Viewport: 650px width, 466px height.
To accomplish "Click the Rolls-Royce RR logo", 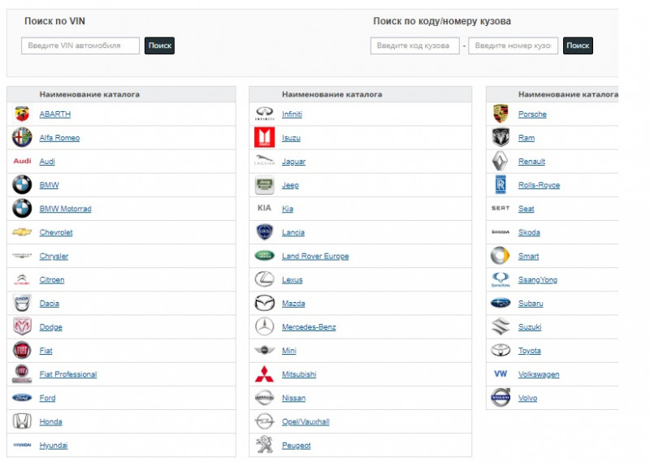I will (500, 185).
